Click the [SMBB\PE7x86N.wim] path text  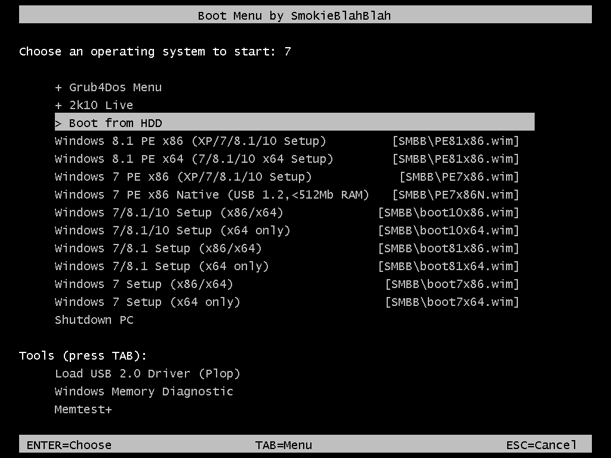(456, 195)
